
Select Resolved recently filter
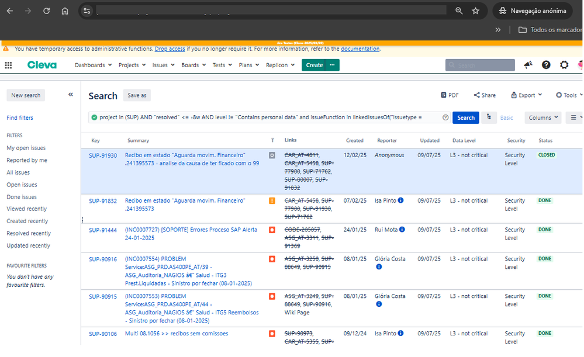29,233
